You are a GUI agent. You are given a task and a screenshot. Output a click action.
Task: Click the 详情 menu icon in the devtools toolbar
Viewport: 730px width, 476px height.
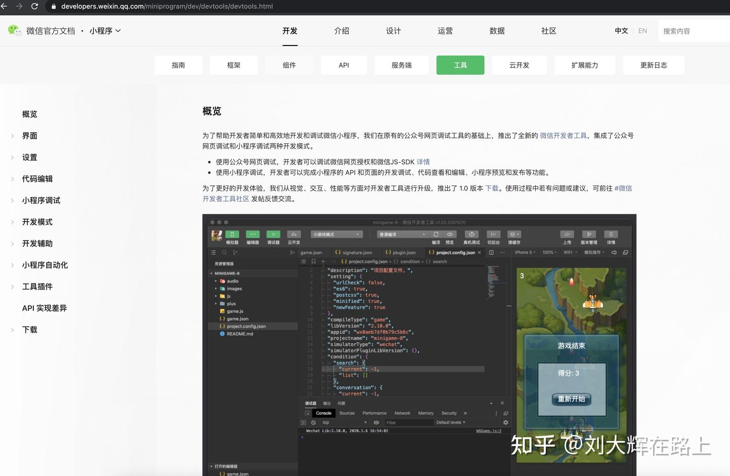[x=611, y=234]
